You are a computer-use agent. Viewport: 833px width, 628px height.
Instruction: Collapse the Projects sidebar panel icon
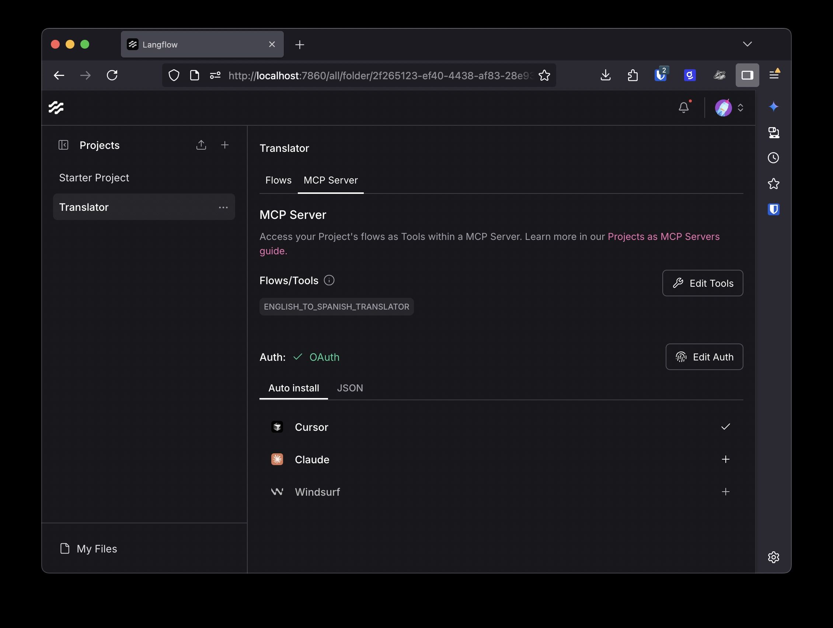pyautogui.click(x=63, y=145)
